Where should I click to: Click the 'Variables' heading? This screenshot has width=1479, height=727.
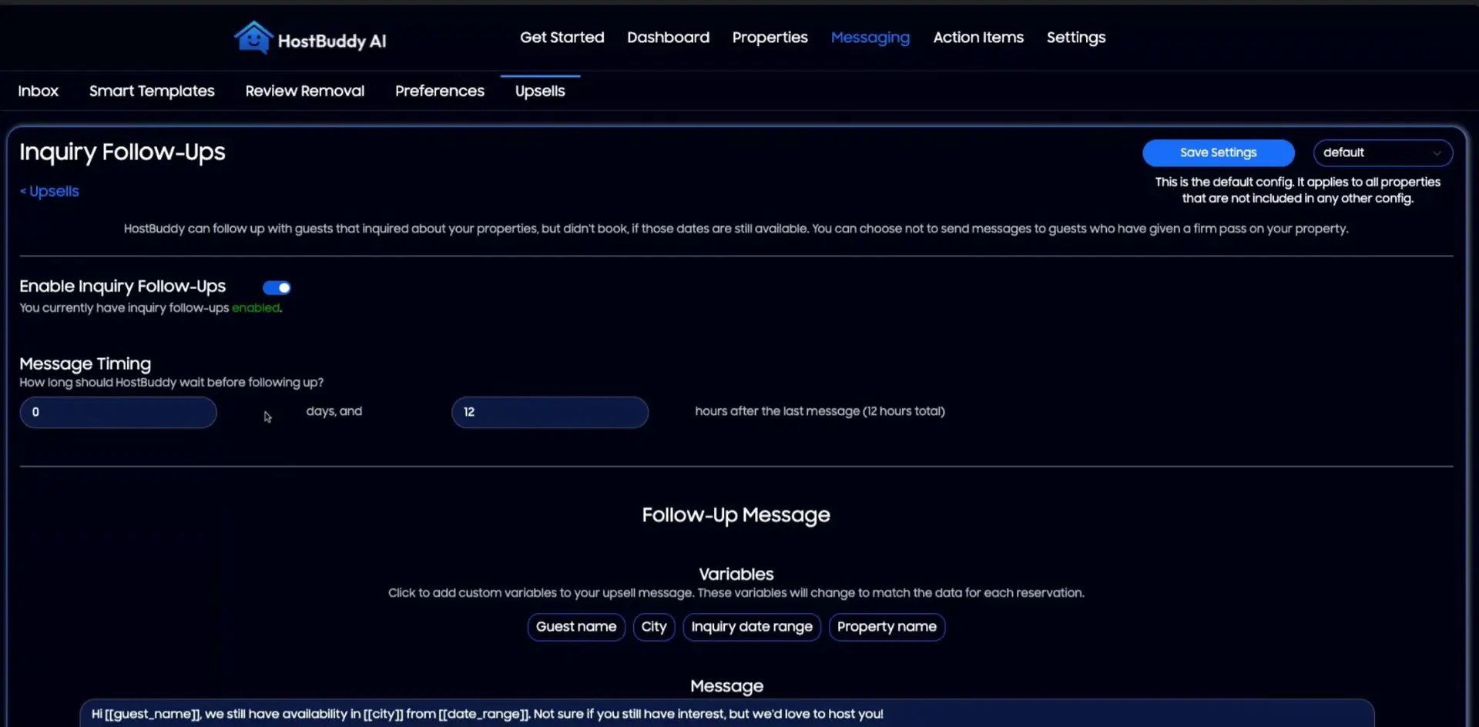coord(736,574)
